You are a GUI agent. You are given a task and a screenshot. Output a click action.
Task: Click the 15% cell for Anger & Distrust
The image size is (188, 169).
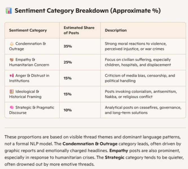pyautogui.click(x=68, y=78)
